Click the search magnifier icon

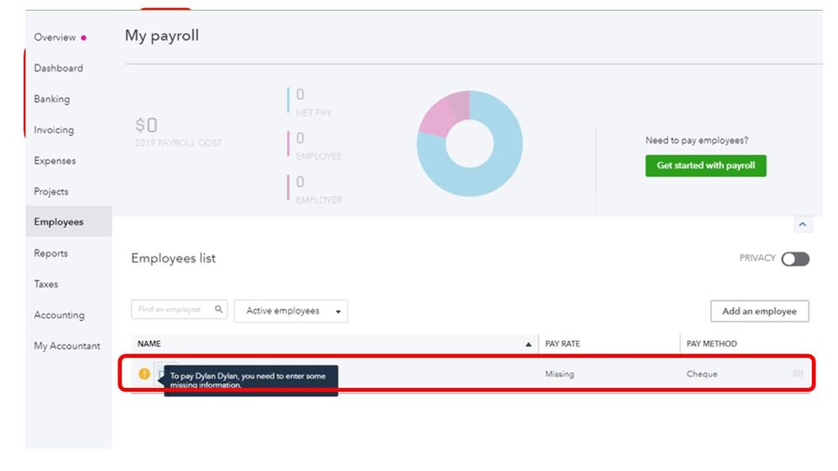[x=219, y=309]
